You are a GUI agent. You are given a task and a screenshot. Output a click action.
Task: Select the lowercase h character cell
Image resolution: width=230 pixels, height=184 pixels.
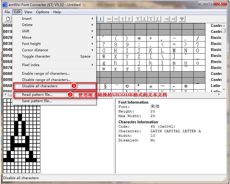pos(117,63)
